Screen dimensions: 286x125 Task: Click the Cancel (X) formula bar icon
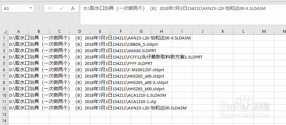pos(50,8)
